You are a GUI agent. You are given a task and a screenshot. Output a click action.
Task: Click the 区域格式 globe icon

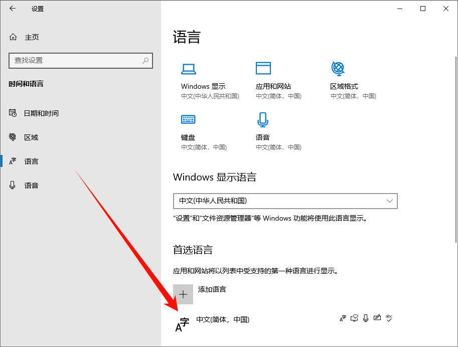[x=338, y=68]
